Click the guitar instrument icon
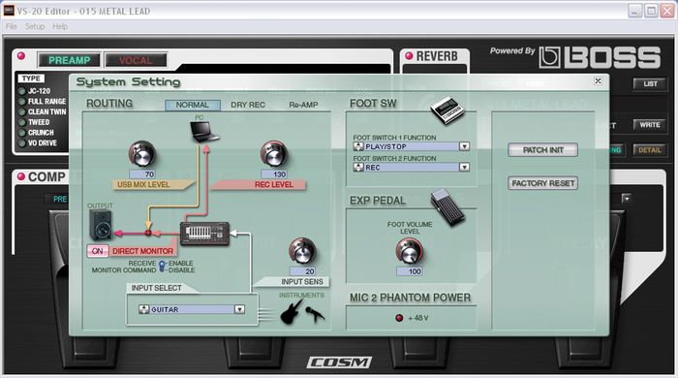 293,312
